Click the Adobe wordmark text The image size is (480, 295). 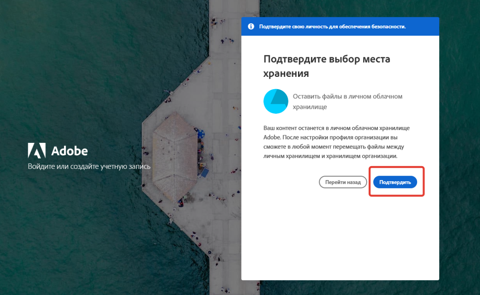tap(70, 151)
